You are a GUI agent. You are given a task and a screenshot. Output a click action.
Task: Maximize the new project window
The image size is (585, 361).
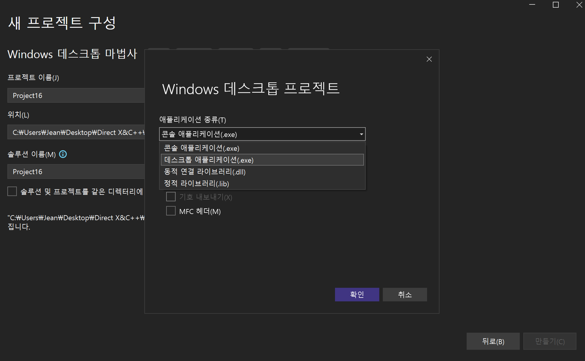tap(556, 5)
